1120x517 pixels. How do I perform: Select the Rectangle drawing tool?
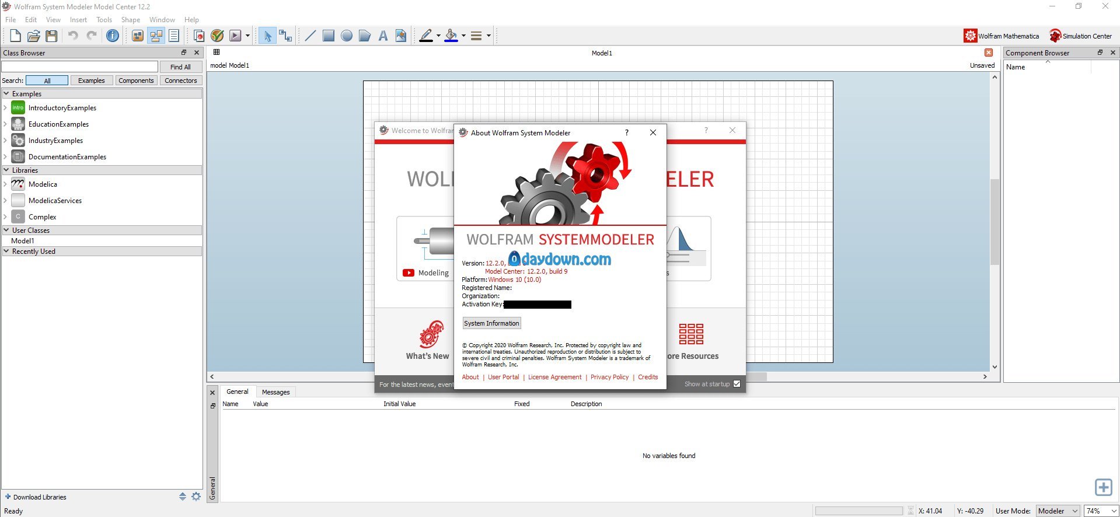[x=329, y=36]
